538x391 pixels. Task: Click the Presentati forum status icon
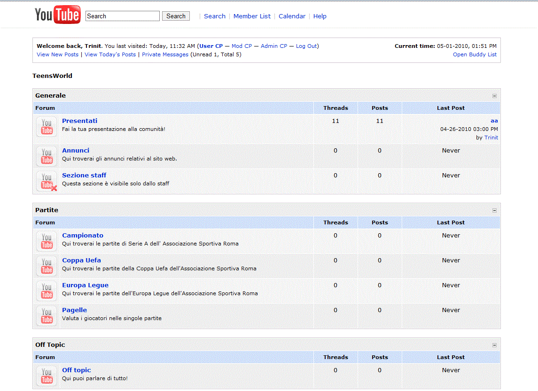(47, 127)
